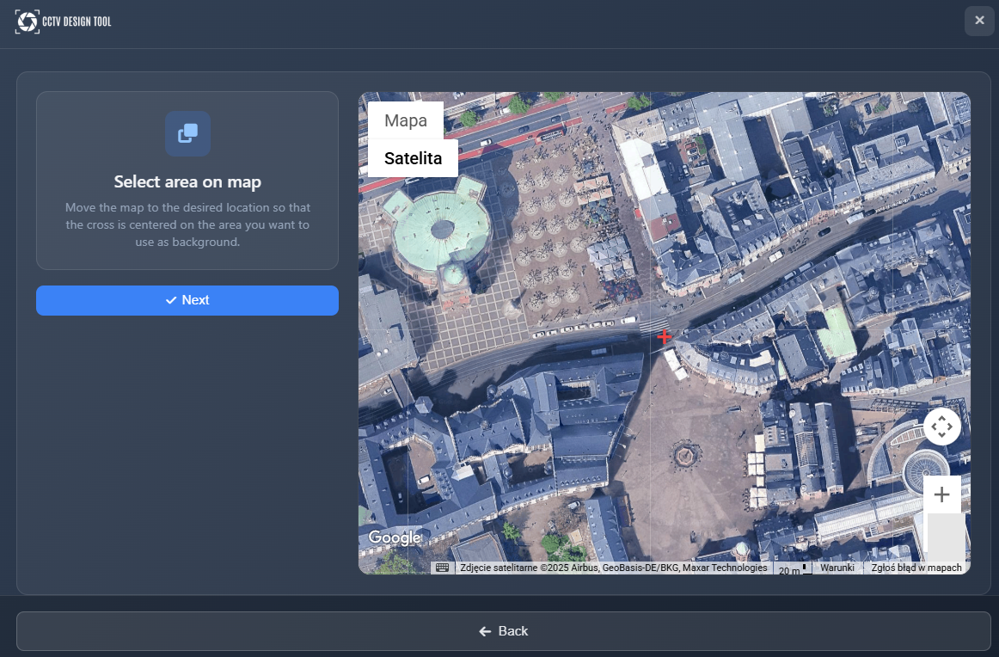Open the Warunki link
999x657 pixels.
[x=837, y=568]
